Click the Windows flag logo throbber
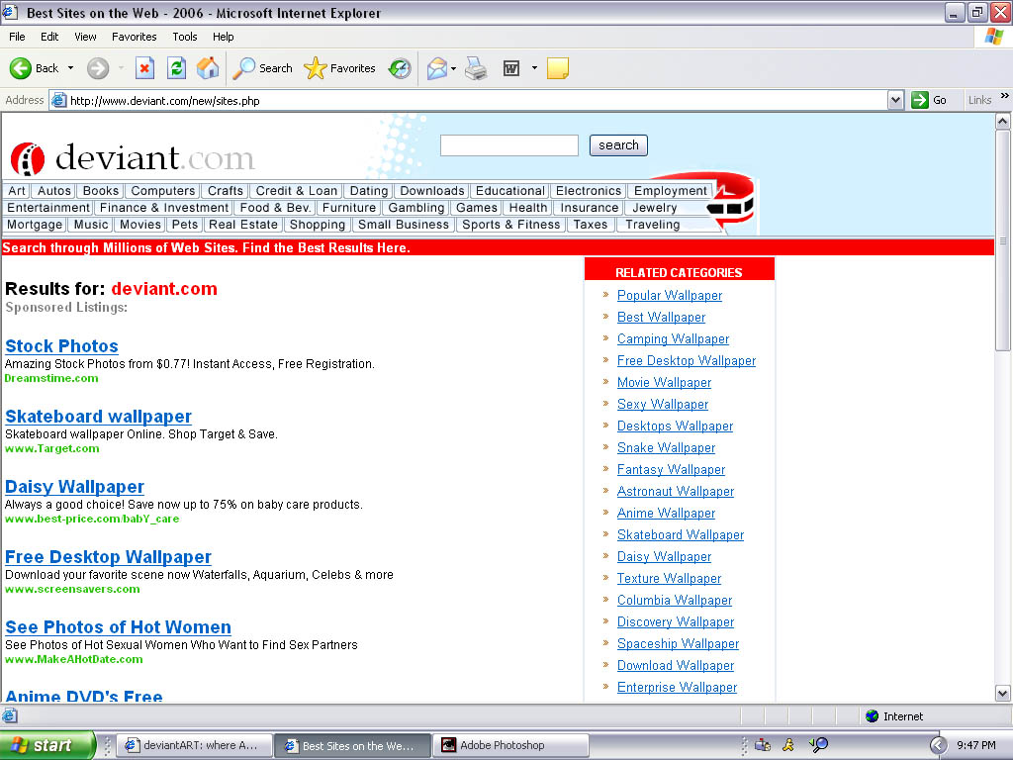Screen dimensions: 1013x760 [x=993, y=37]
